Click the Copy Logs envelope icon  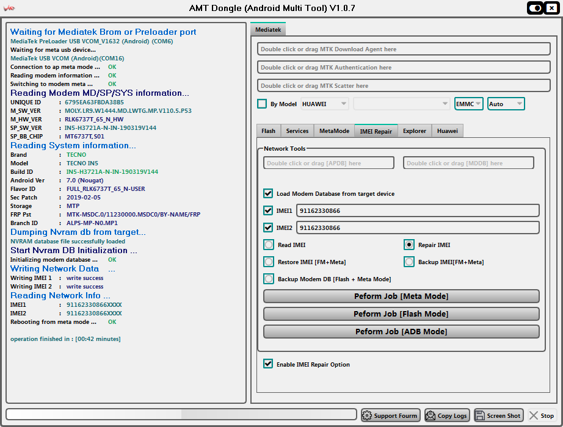pos(430,415)
